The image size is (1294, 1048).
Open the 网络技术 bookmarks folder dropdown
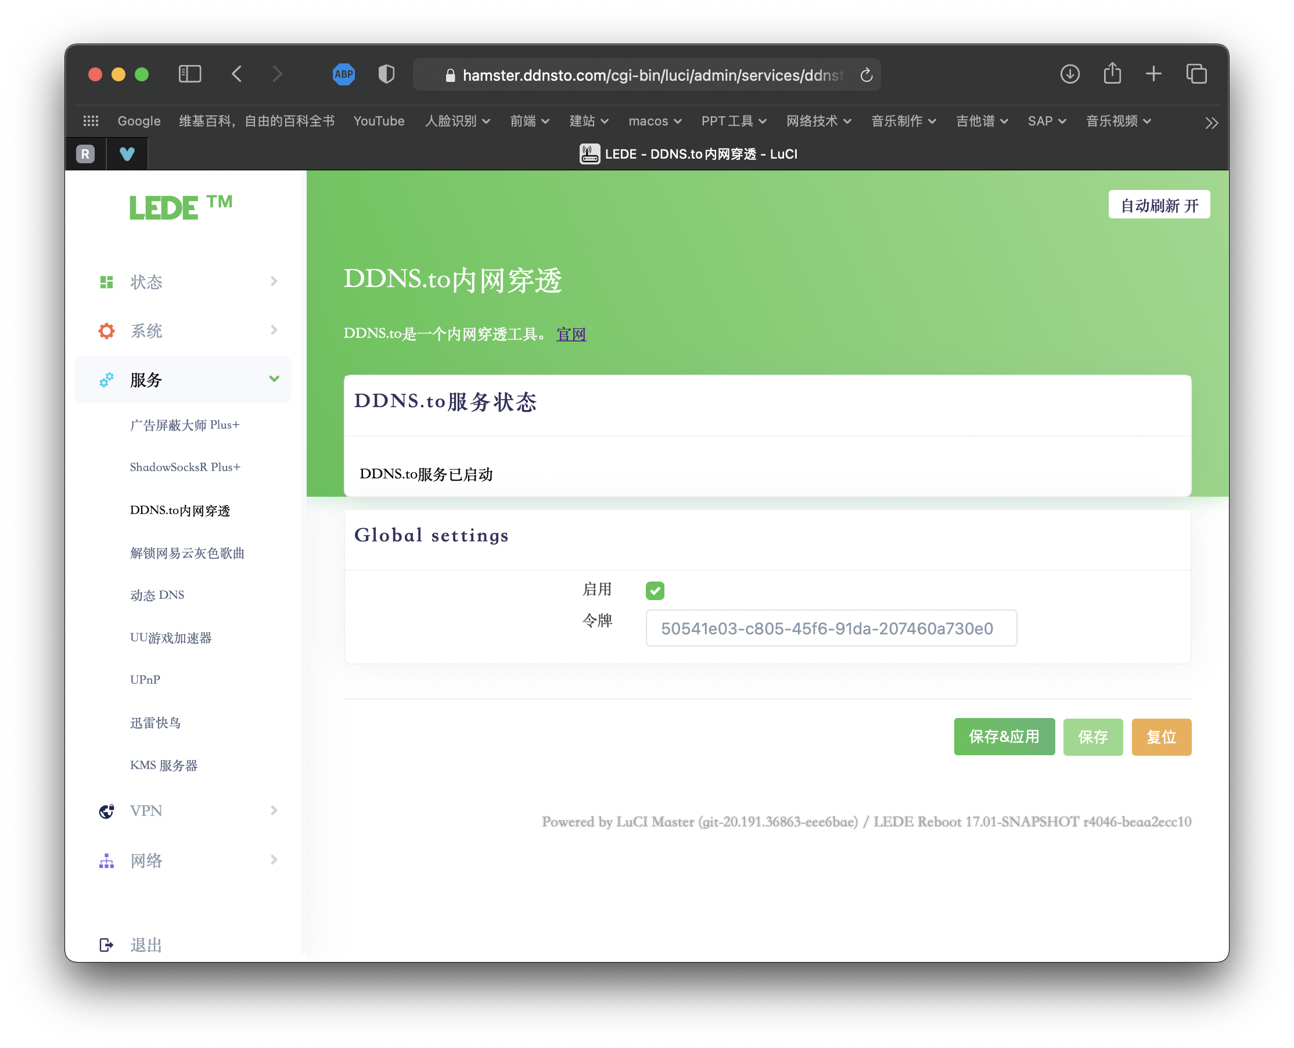click(818, 121)
